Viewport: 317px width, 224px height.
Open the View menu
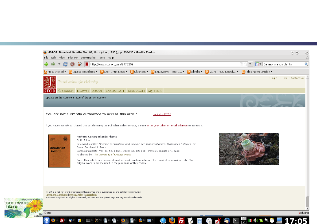(x=62, y=58)
